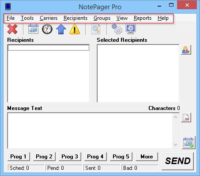Click the NotePager Pro app icon
200x176 pixels.
(8, 7)
